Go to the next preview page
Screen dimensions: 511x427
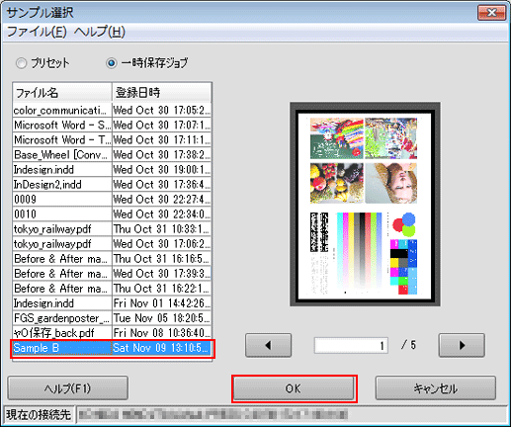(x=462, y=345)
